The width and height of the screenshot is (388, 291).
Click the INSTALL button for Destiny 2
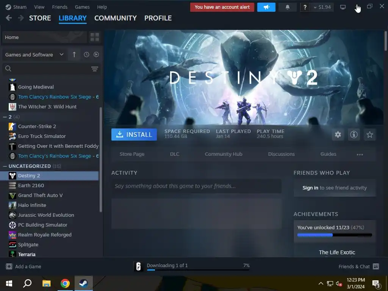pos(134,135)
